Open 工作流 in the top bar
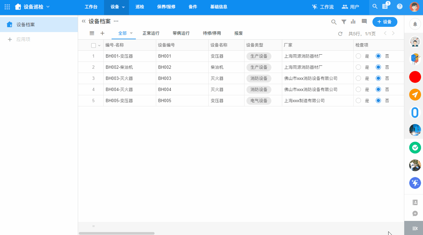The width and height of the screenshot is (423, 235). click(323, 7)
